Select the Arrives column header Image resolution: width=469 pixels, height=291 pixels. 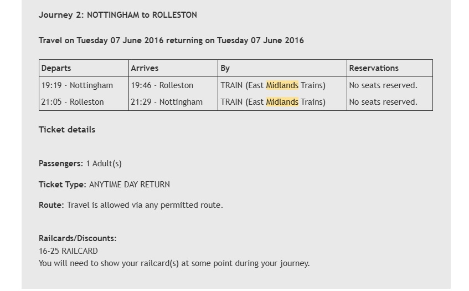[x=145, y=68]
